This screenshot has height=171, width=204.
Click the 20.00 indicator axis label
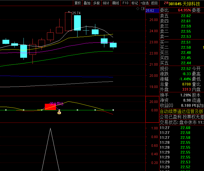click(x=153, y=102)
